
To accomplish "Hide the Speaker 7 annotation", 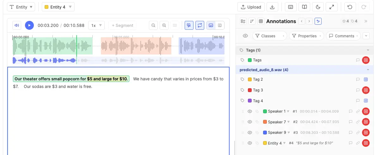I will (250, 122).
